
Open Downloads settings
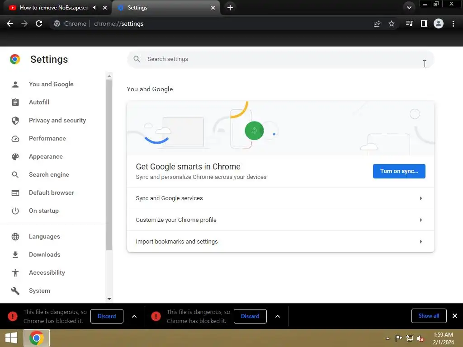(x=45, y=255)
